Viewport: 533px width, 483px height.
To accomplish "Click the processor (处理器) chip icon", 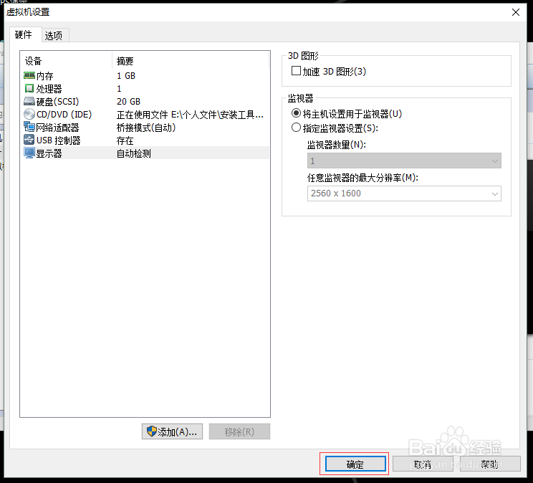I will coord(29,88).
